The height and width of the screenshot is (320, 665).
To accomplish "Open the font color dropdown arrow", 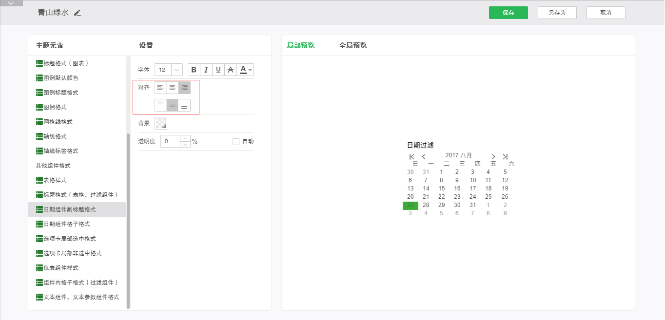I will pyautogui.click(x=250, y=70).
